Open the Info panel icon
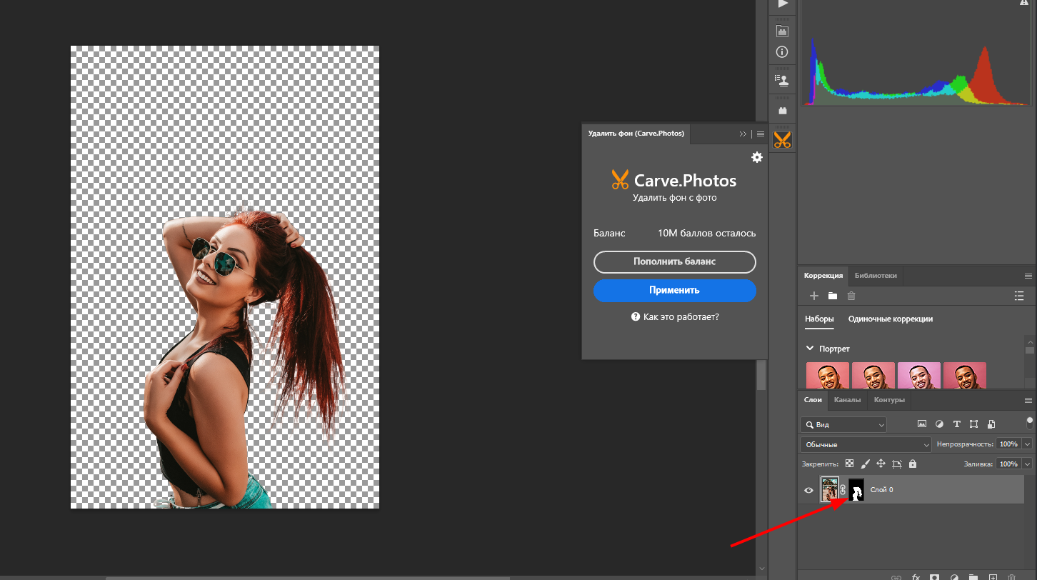 [x=782, y=52]
